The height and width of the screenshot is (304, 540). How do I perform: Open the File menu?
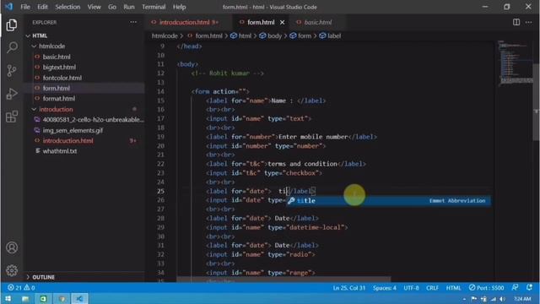point(25,7)
